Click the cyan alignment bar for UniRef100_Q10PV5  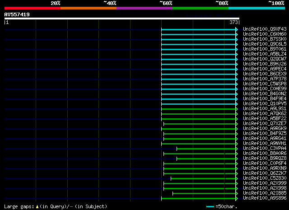coord(199,104)
